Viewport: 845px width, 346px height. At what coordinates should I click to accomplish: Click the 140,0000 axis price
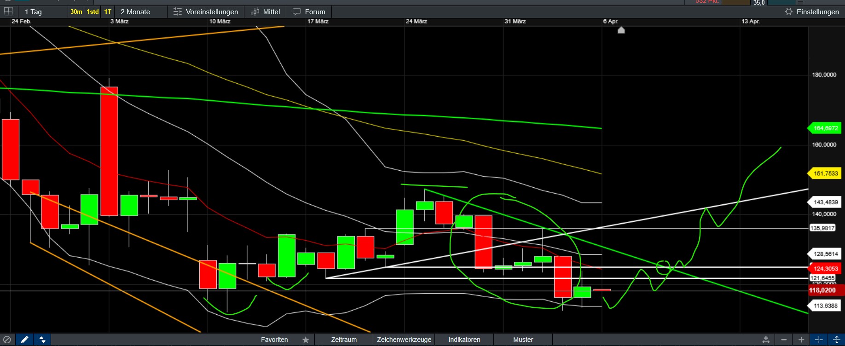click(824, 214)
